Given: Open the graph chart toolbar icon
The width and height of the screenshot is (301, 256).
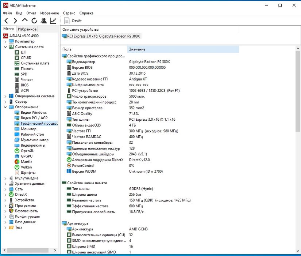Looking at the screenshot, I should [x=53, y=20].
